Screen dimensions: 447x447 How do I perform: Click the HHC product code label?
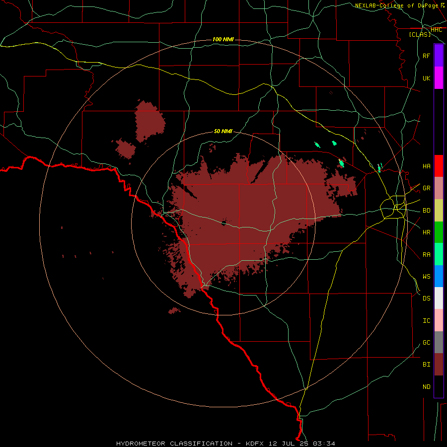click(436, 30)
